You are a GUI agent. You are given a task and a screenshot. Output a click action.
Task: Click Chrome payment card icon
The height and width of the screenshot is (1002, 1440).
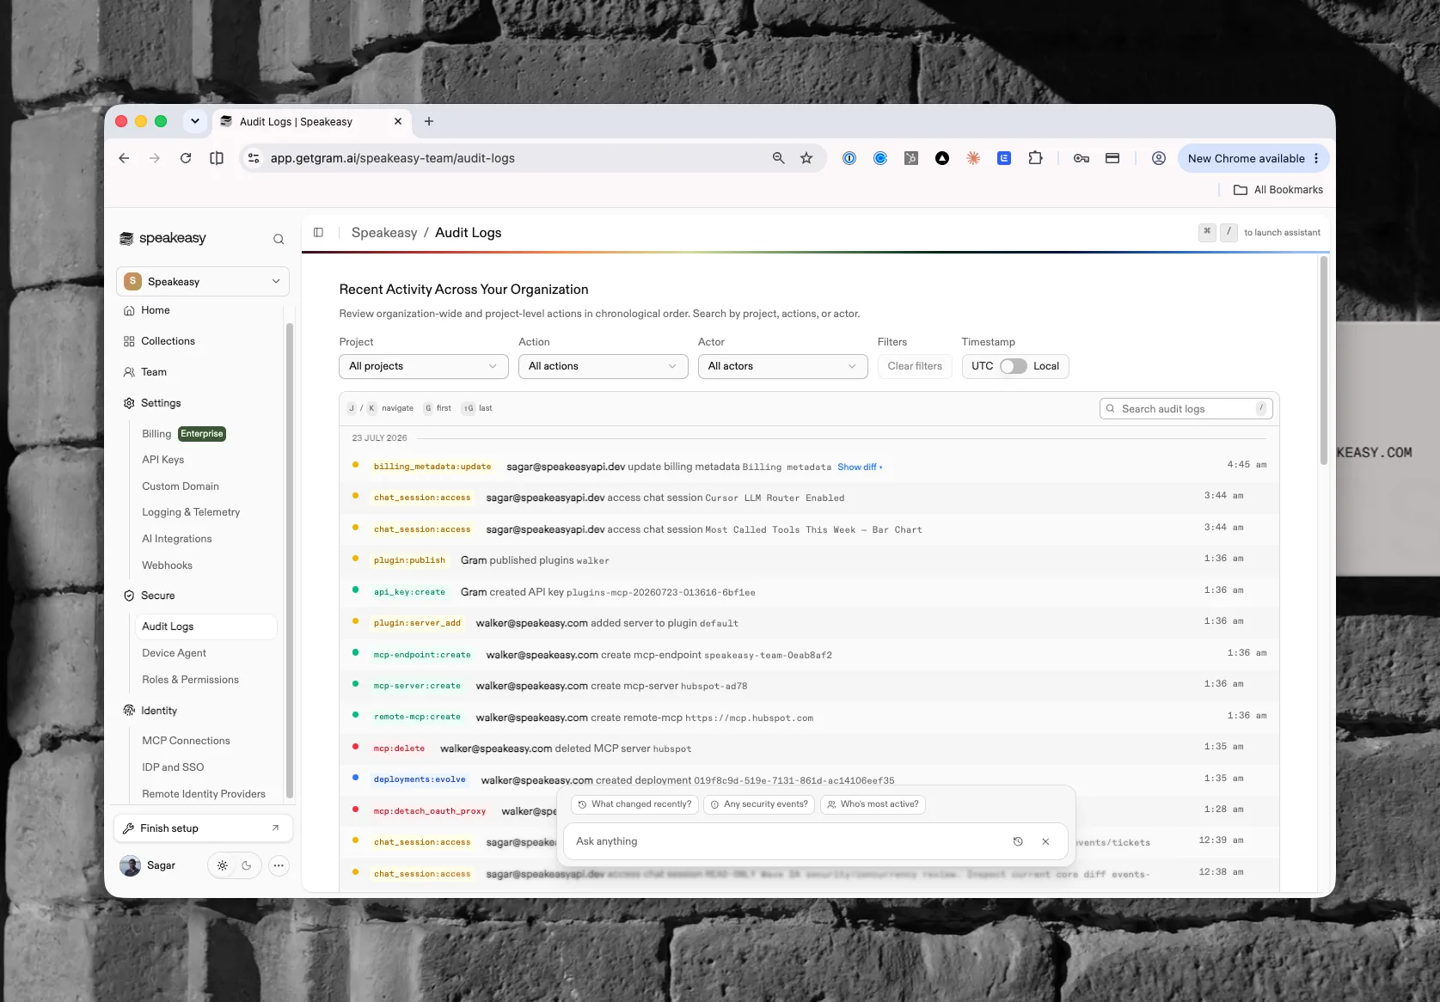[1112, 158]
